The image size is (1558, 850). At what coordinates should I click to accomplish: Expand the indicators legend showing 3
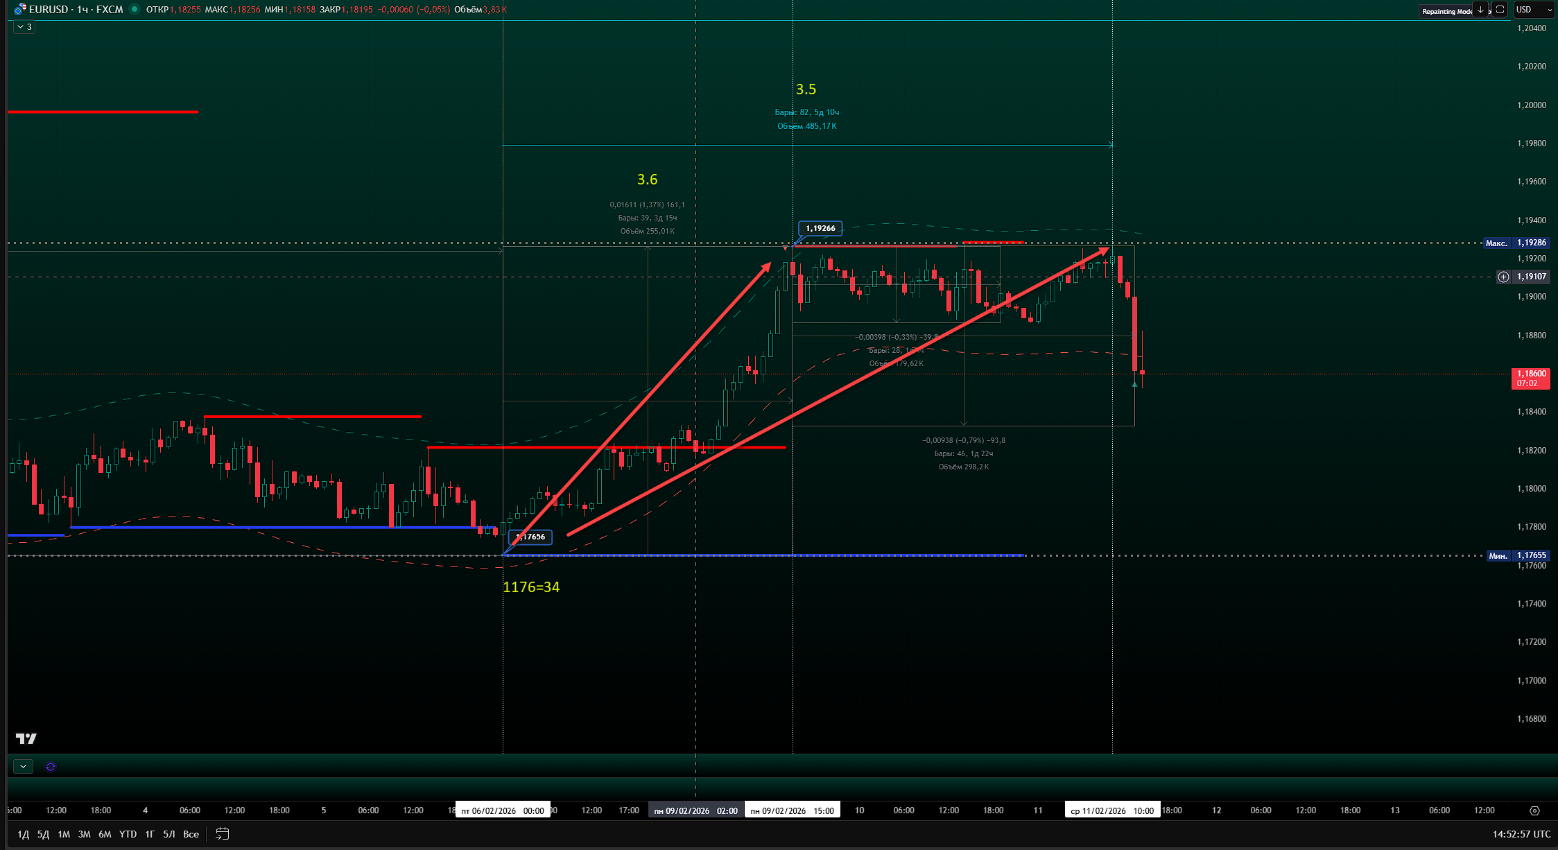point(24,27)
